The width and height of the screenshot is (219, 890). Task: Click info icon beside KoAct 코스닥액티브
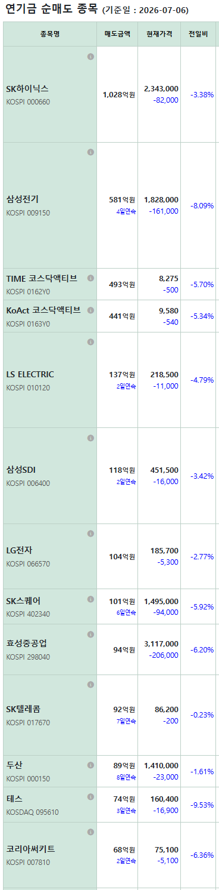[x=90, y=310]
